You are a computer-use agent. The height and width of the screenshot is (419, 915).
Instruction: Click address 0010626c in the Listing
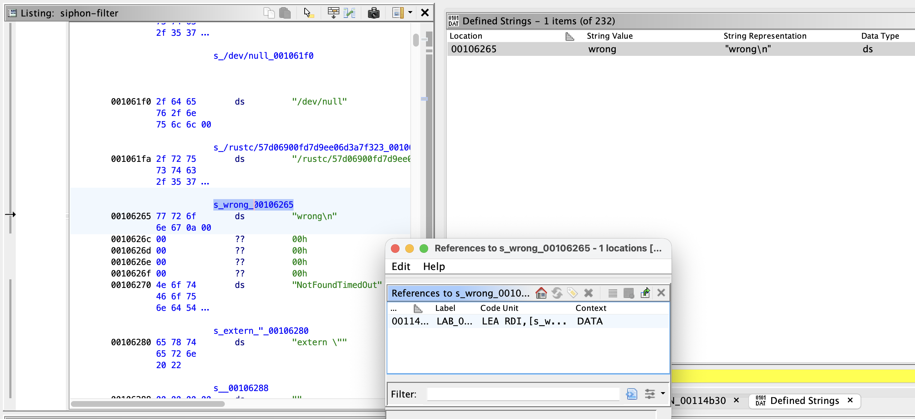(131, 239)
